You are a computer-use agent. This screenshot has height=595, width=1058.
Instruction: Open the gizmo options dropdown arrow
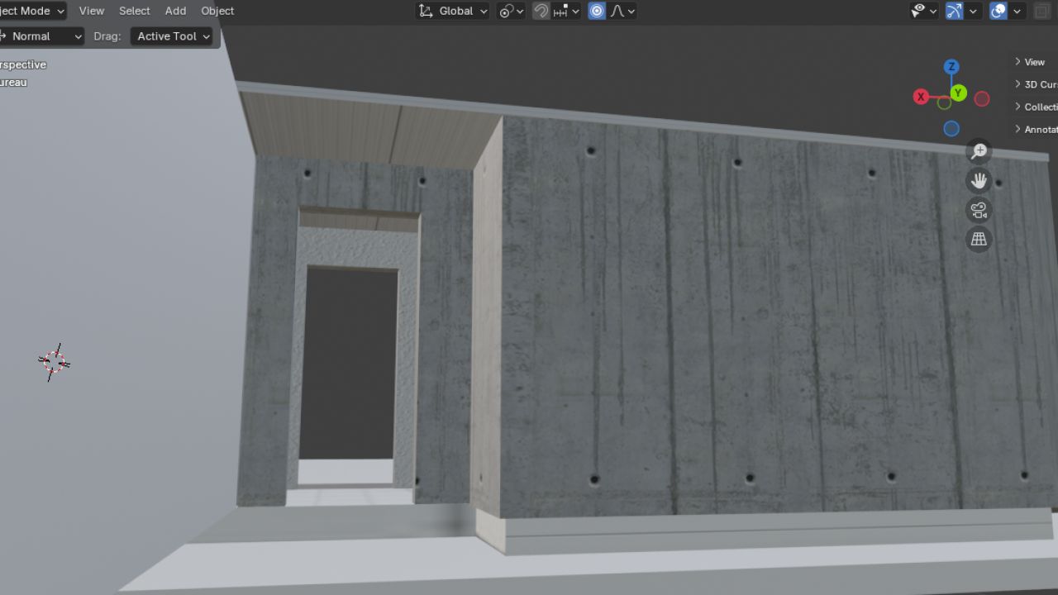point(973,11)
